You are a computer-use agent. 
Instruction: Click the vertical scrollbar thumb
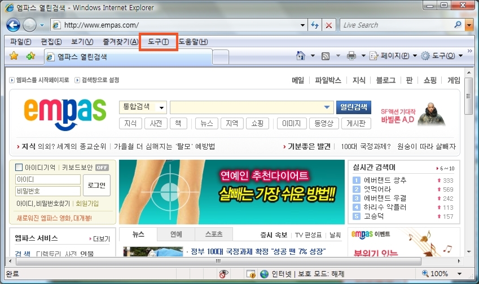click(469, 96)
